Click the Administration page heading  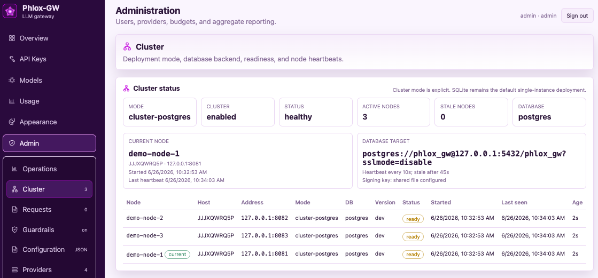[148, 11]
